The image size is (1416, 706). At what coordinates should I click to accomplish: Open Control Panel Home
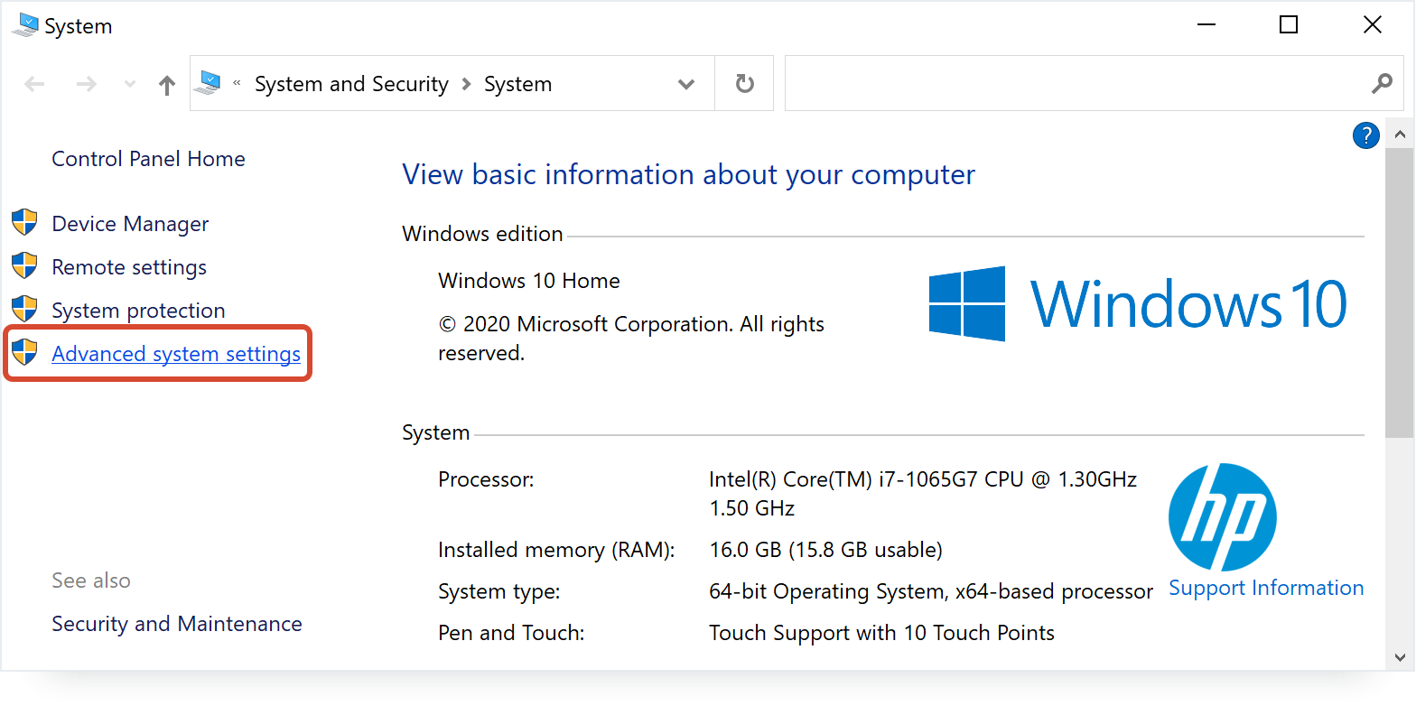pos(148,159)
